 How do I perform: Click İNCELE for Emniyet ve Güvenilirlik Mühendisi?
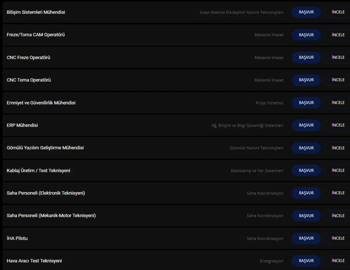tap(338, 103)
